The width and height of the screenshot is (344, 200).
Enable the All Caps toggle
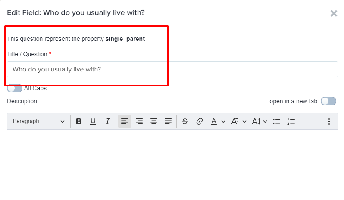pyautogui.click(x=15, y=88)
